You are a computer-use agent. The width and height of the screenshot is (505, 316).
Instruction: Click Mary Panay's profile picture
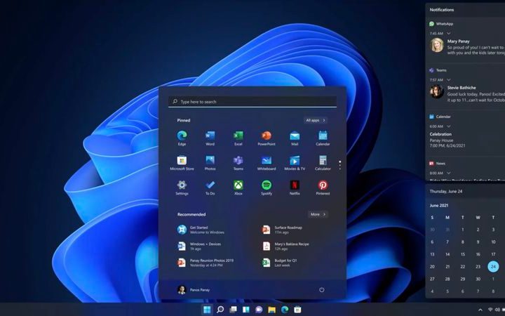click(437, 45)
